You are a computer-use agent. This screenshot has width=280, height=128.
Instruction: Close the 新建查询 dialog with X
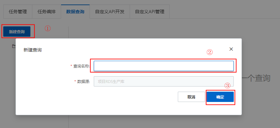point(231,49)
